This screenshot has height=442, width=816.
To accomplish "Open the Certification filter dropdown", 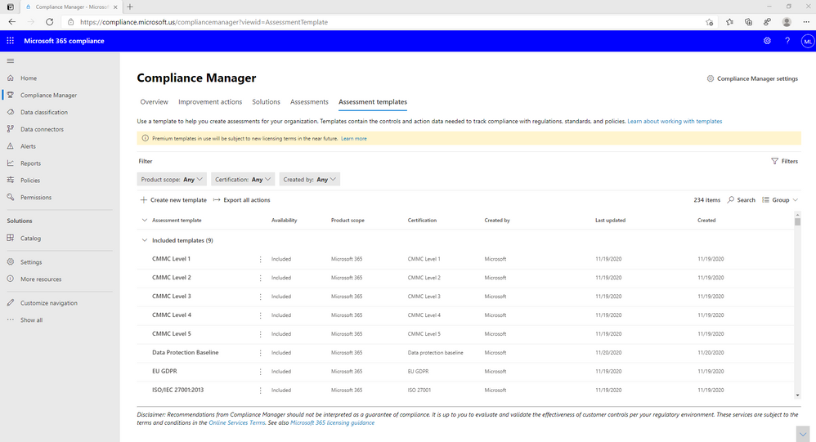I will (x=243, y=180).
